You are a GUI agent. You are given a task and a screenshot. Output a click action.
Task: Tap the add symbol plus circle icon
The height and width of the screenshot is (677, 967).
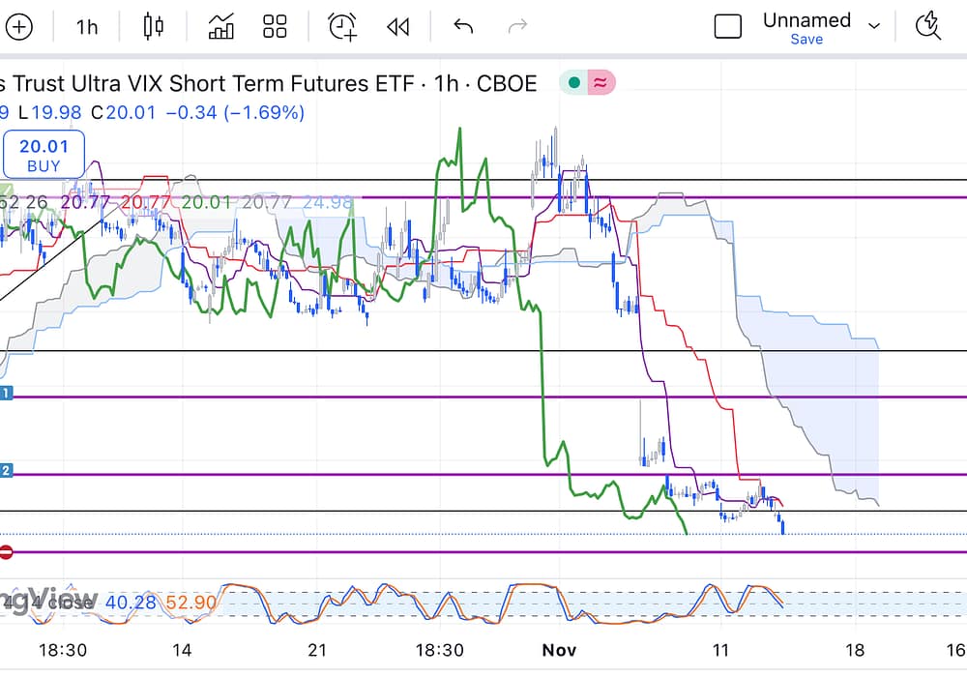[x=18, y=27]
